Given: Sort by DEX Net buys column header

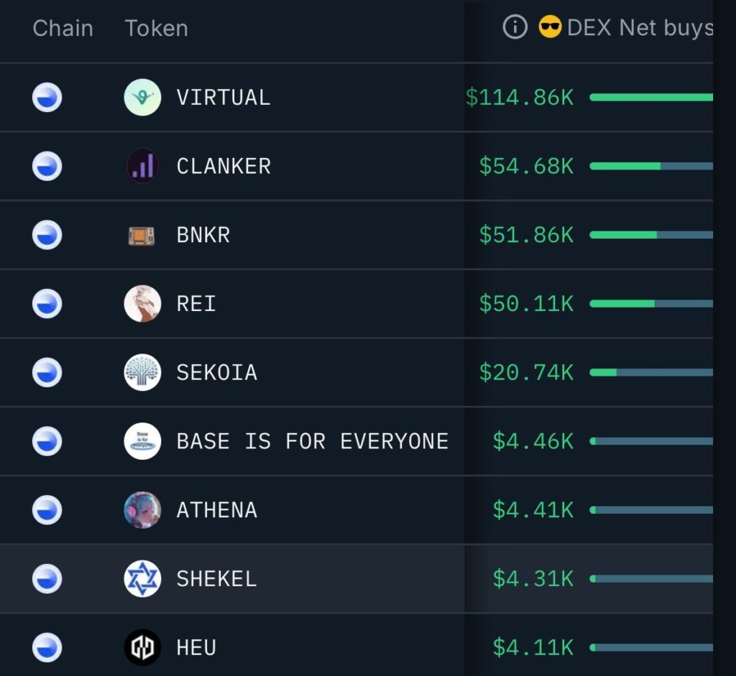Looking at the screenshot, I should point(640,27).
